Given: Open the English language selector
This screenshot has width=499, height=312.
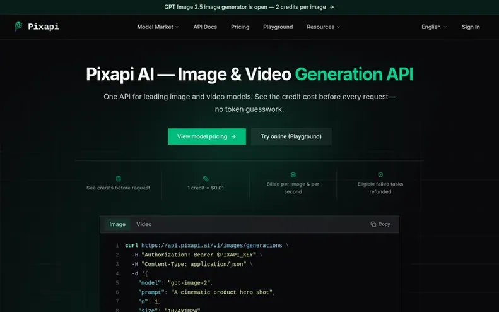Looking at the screenshot, I should click(434, 27).
